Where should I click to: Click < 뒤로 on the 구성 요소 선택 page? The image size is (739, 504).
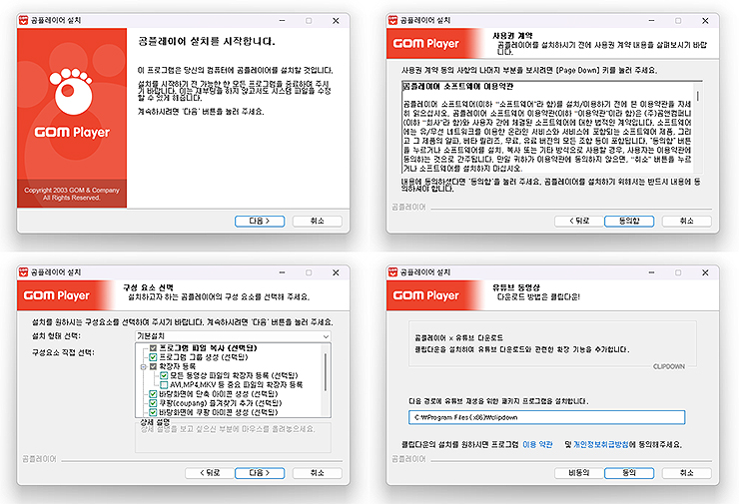tap(210, 473)
